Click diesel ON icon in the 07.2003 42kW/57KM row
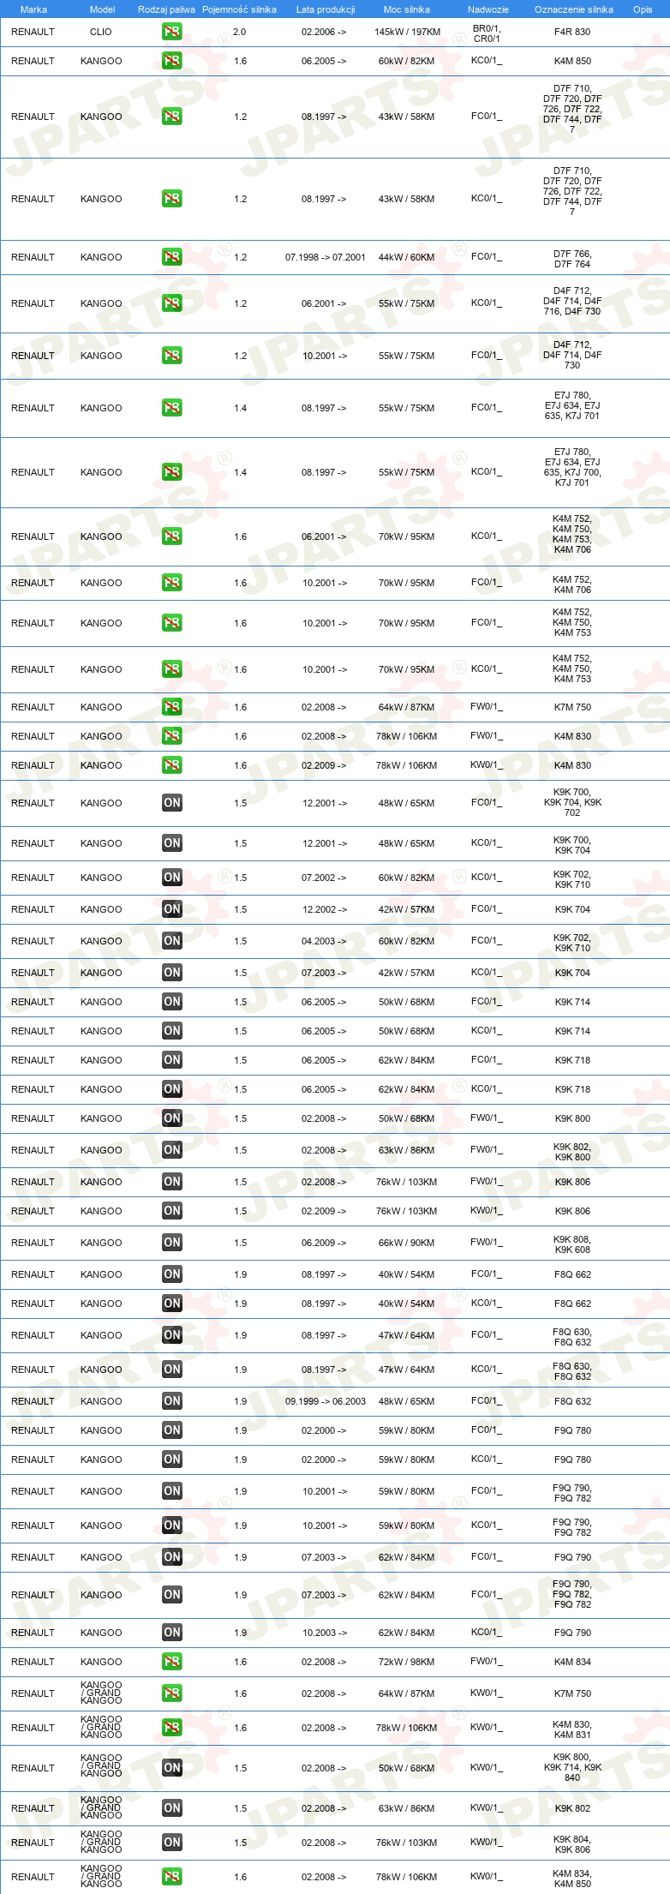The width and height of the screenshot is (670, 1894). [171, 973]
